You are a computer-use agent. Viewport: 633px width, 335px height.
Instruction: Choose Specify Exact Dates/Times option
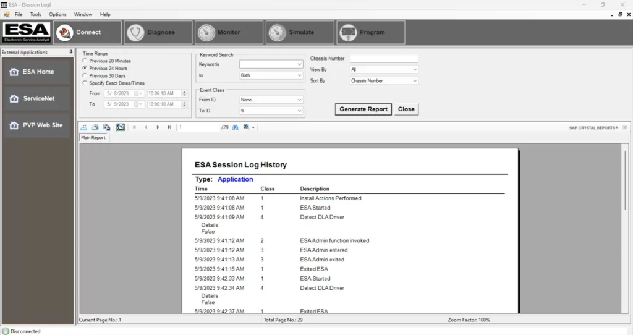[85, 83]
